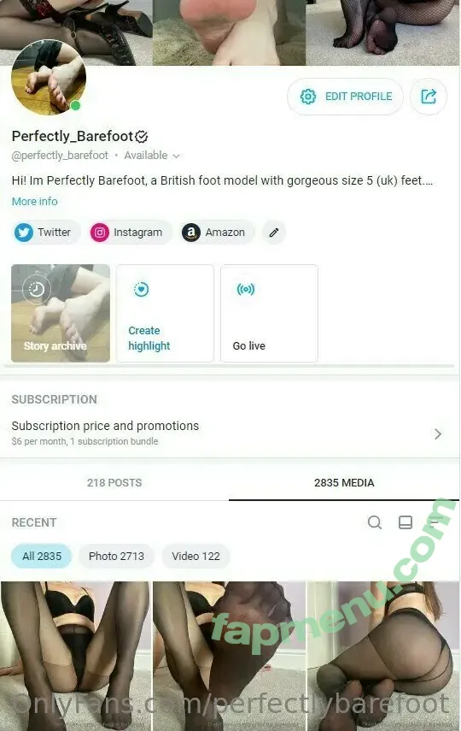Switch media layout with the view icon
Screen dimensions: 461x731
click(406, 522)
